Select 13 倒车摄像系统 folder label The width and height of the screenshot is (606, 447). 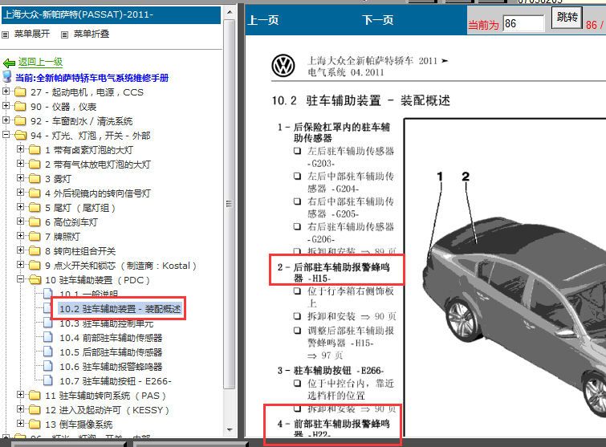(x=79, y=425)
